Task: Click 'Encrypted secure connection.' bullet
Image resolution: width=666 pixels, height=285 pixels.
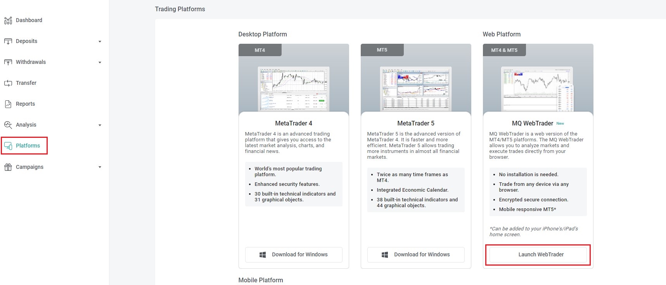Action: (x=534, y=200)
